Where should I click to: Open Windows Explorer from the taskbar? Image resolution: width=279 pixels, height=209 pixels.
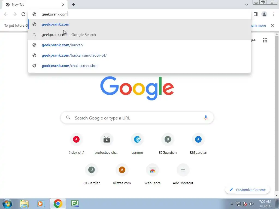click(x=24, y=204)
